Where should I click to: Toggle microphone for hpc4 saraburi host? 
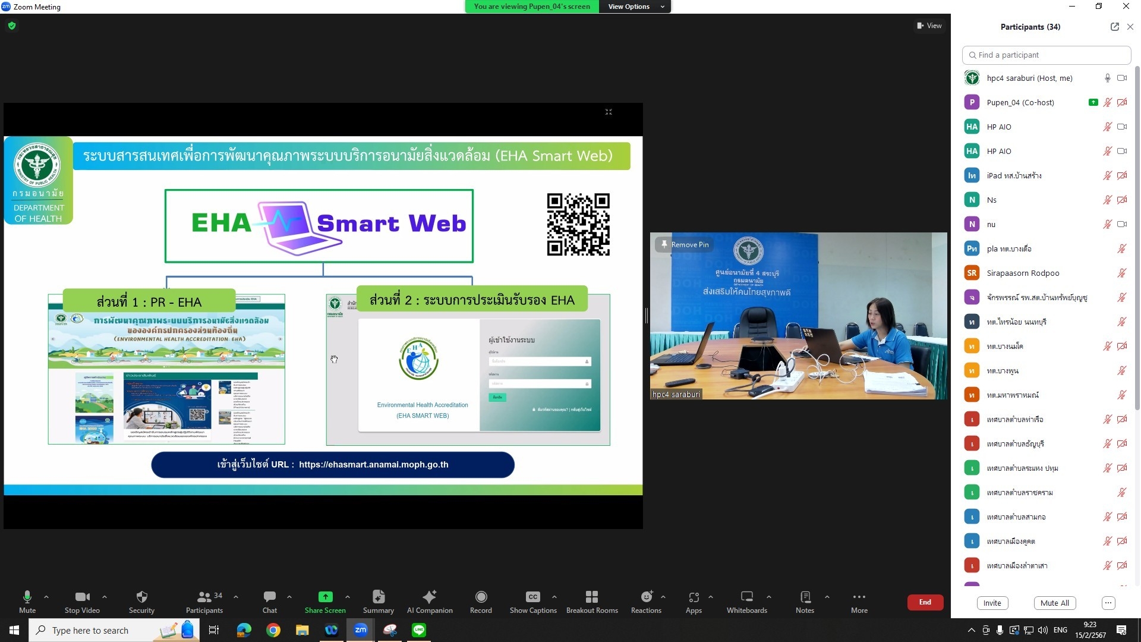pyautogui.click(x=1107, y=78)
